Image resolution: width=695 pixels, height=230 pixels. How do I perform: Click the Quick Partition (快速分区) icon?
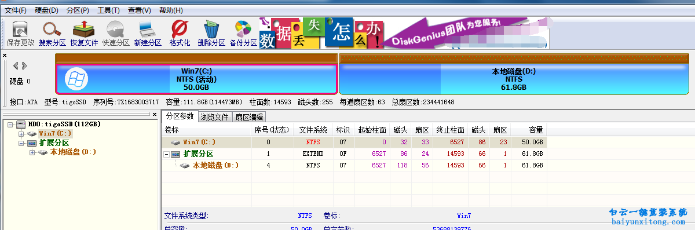coord(116,33)
